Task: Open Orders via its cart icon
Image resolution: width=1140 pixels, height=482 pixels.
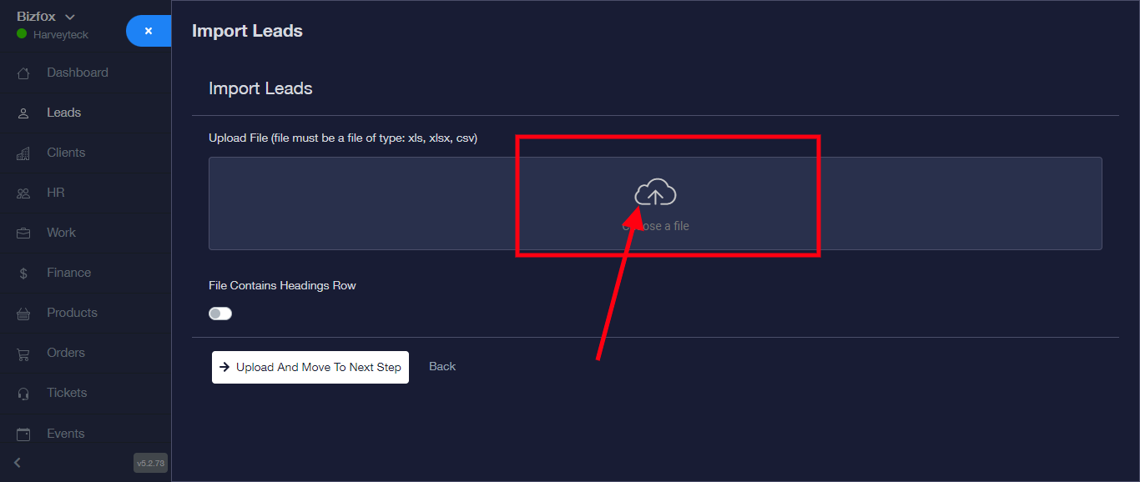Action: tap(23, 354)
